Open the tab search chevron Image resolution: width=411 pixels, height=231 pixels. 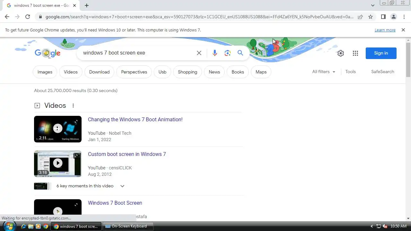[372, 5]
